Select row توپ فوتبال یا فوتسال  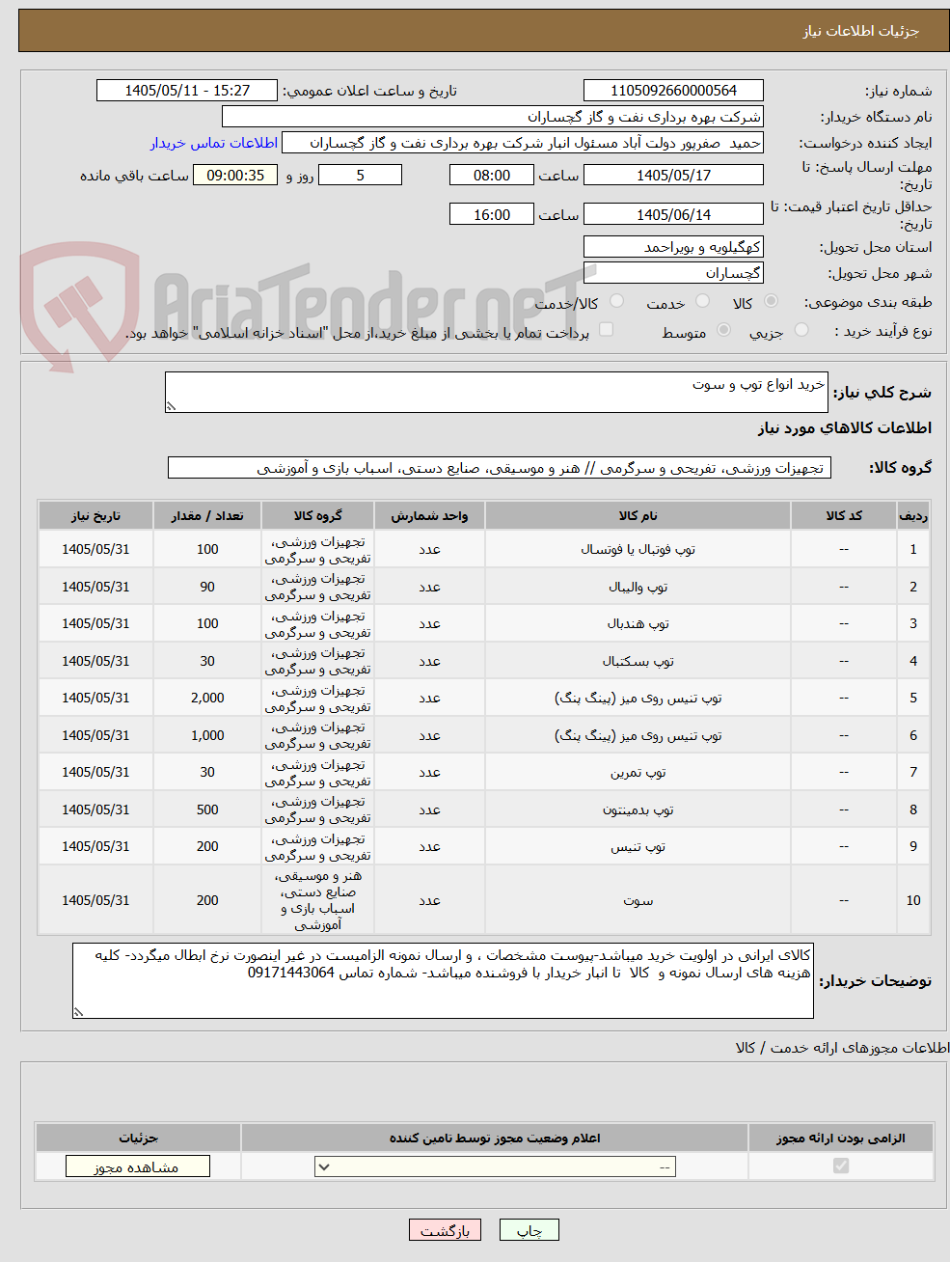(484, 549)
